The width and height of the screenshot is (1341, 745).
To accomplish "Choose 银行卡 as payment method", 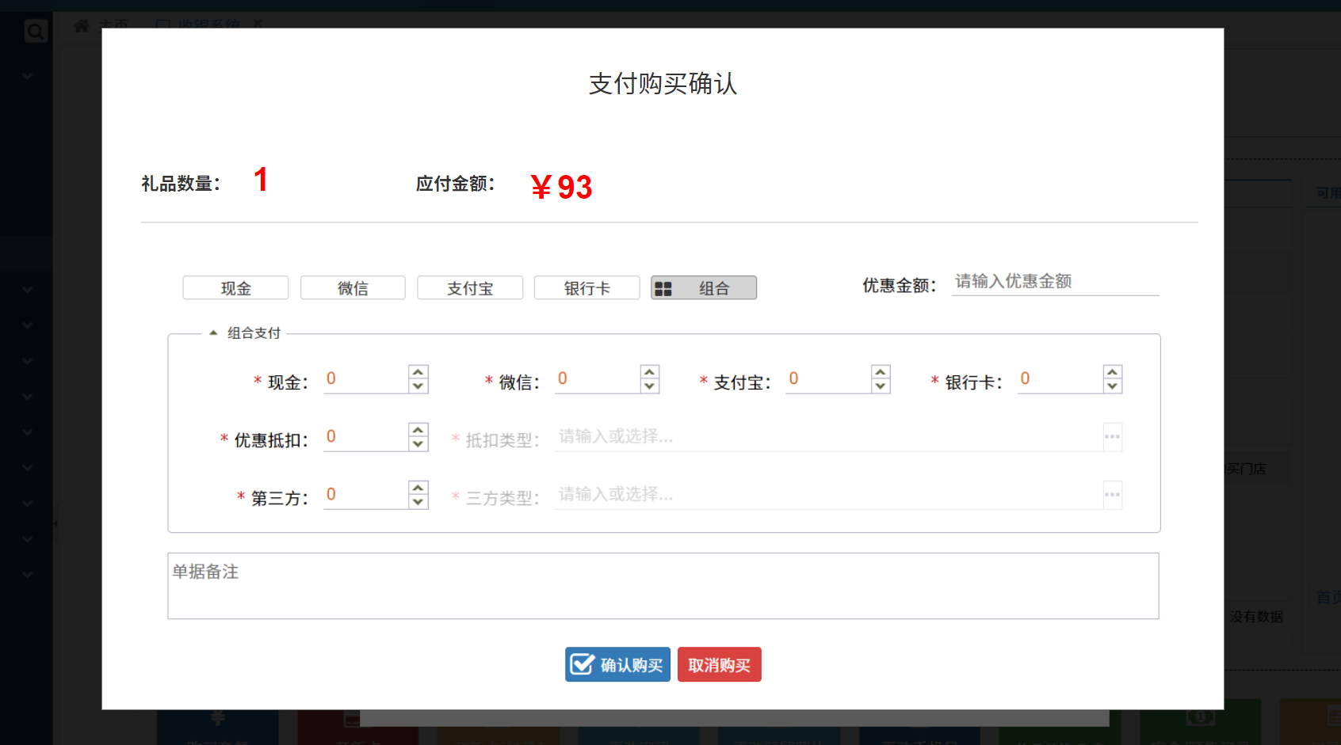I will tap(586, 288).
